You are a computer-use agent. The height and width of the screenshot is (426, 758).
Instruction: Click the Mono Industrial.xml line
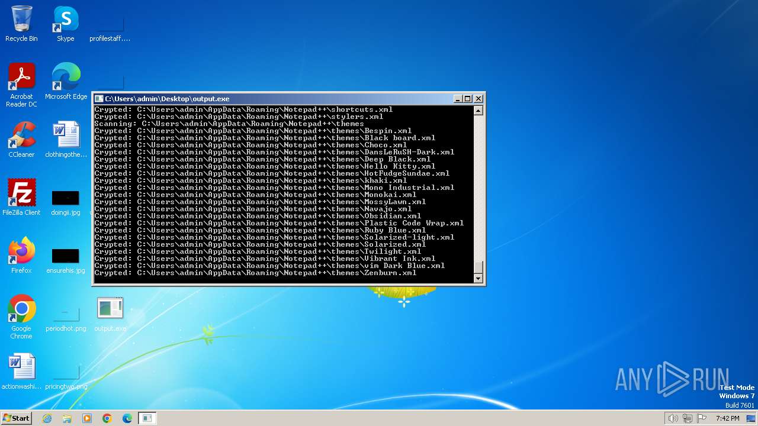pos(274,188)
